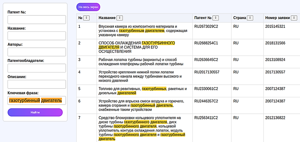Click patent RU2446357C2 in row 6
Viewport: 300px width, 142px height.
[206, 101]
